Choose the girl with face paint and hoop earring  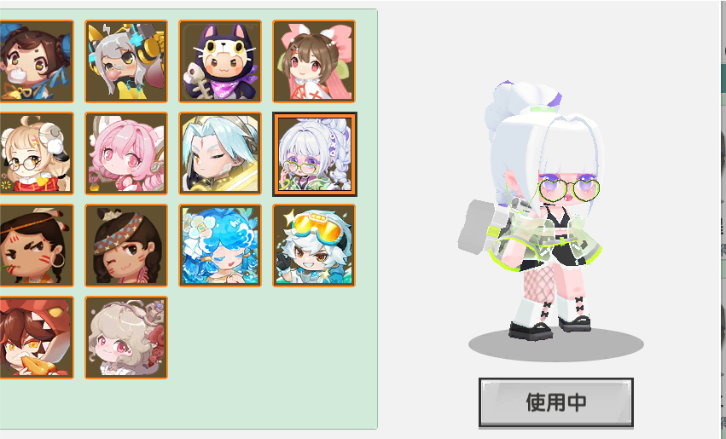click(36, 245)
